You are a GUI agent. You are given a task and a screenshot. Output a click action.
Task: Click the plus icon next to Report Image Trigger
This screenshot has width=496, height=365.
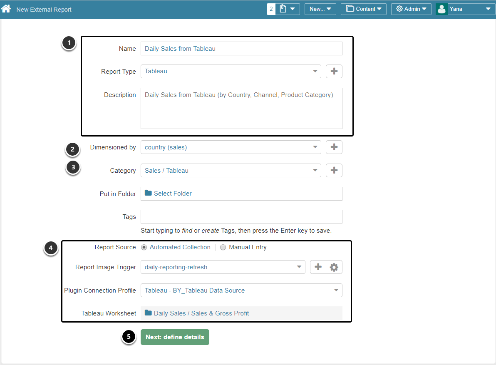(318, 267)
